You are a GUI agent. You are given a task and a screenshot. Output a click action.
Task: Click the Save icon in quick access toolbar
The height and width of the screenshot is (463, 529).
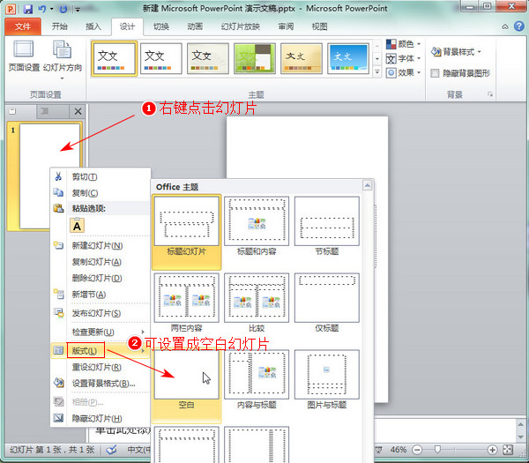[x=28, y=9]
